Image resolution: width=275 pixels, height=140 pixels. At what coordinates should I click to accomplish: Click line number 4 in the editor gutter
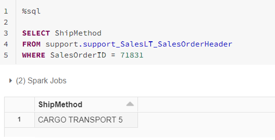coord(6,44)
